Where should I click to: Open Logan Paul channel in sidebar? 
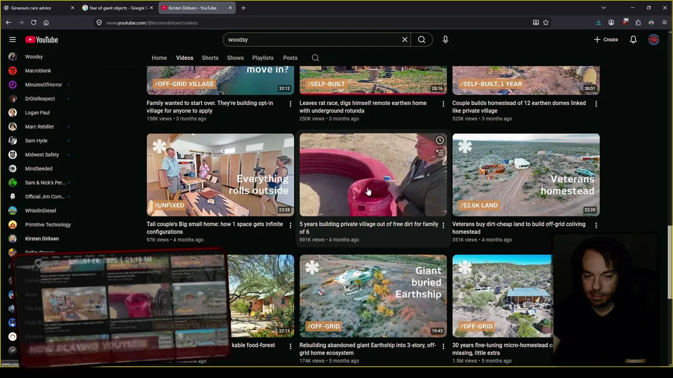coord(37,113)
